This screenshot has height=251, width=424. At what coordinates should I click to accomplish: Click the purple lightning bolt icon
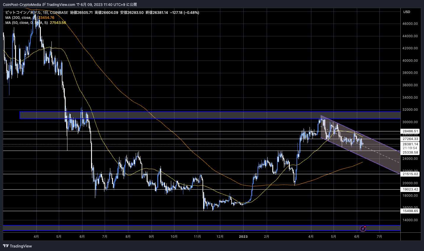pos(363,229)
